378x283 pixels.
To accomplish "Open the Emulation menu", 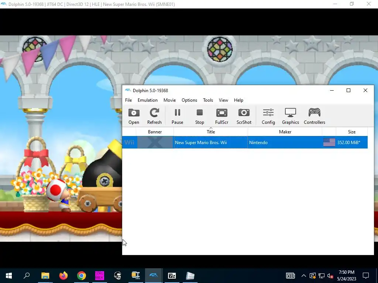I will 148,100.
